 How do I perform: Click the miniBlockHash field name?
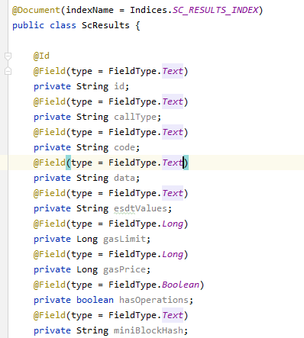pos(148,330)
